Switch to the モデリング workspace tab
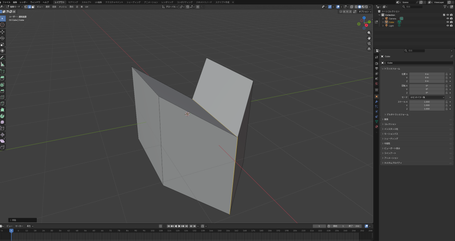Screen dimensions: 455x241 coord(73,2)
